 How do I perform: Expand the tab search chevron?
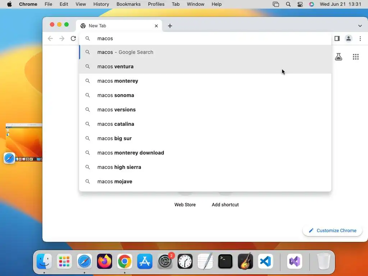(360, 26)
